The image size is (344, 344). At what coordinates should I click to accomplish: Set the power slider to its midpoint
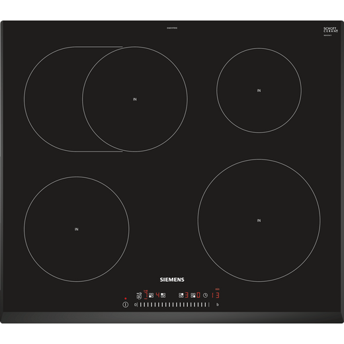click(173, 305)
